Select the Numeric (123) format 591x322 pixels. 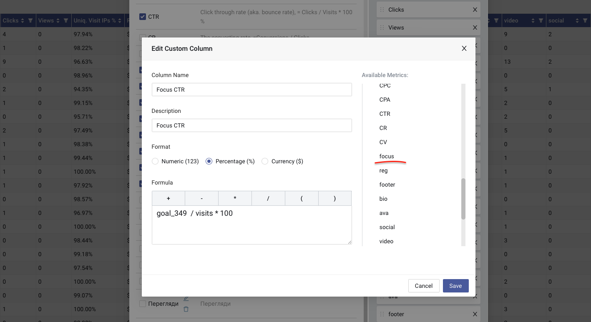(155, 161)
